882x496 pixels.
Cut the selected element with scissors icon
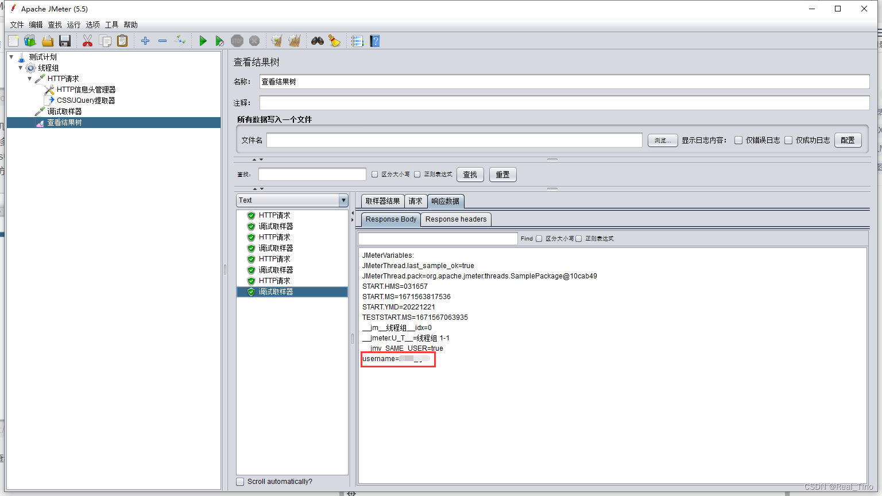pos(87,41)
